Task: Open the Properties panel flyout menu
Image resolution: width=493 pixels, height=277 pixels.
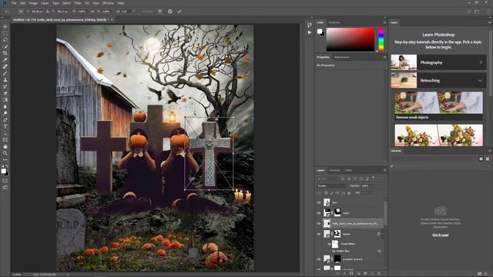Action: pyautogui.click(x=384, y=57)
